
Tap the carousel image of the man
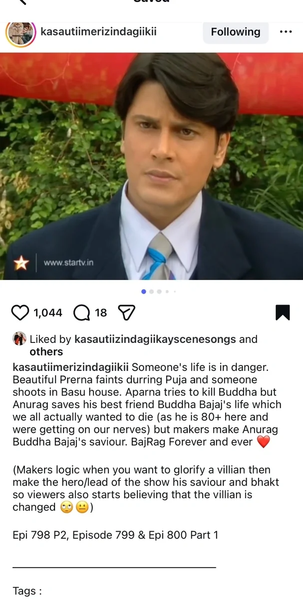[x=151, y=166]
